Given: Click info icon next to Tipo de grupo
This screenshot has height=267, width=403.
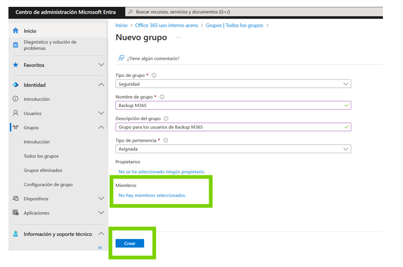Looking at the screenshot, I should pyautogui.click(x=154, y=75).
